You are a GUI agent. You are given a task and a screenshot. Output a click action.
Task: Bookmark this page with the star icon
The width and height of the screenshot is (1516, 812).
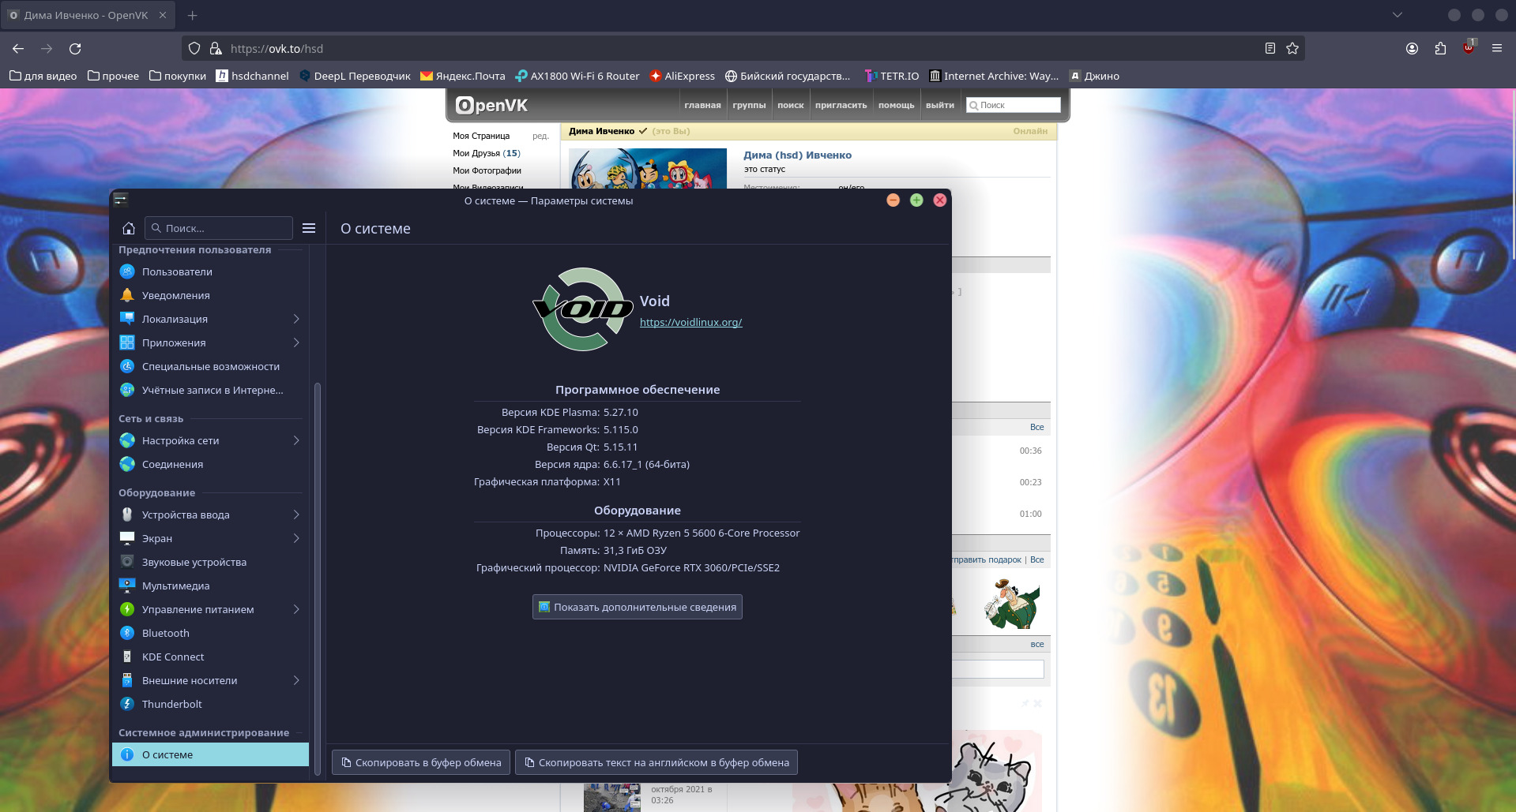1292,48
